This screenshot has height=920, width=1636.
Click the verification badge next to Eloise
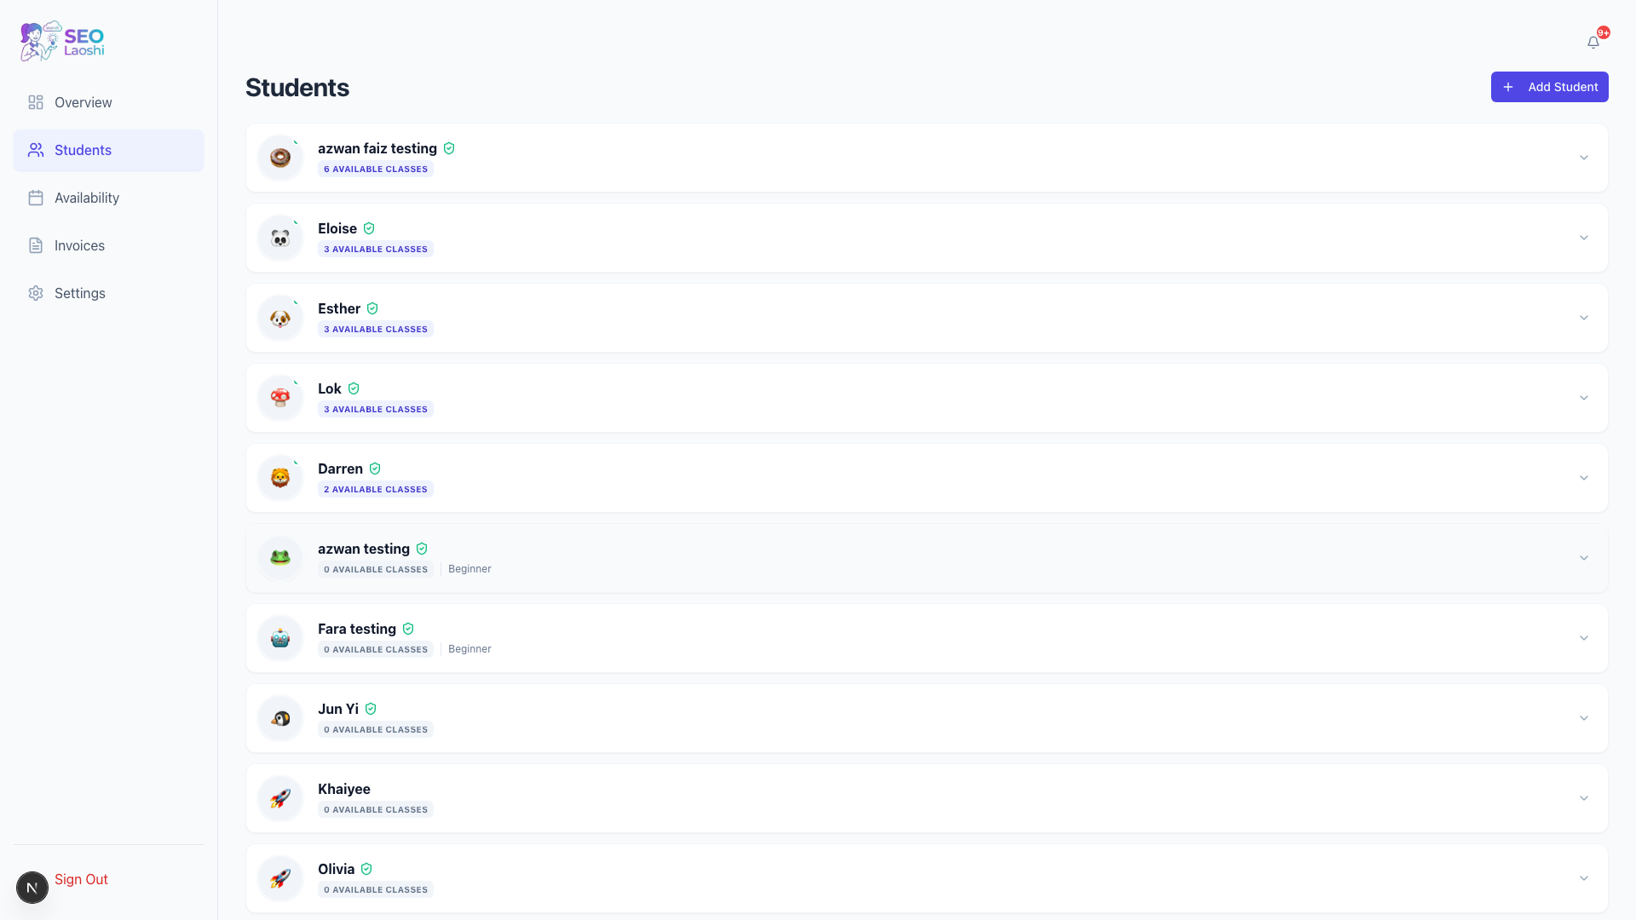coord(369,228)
